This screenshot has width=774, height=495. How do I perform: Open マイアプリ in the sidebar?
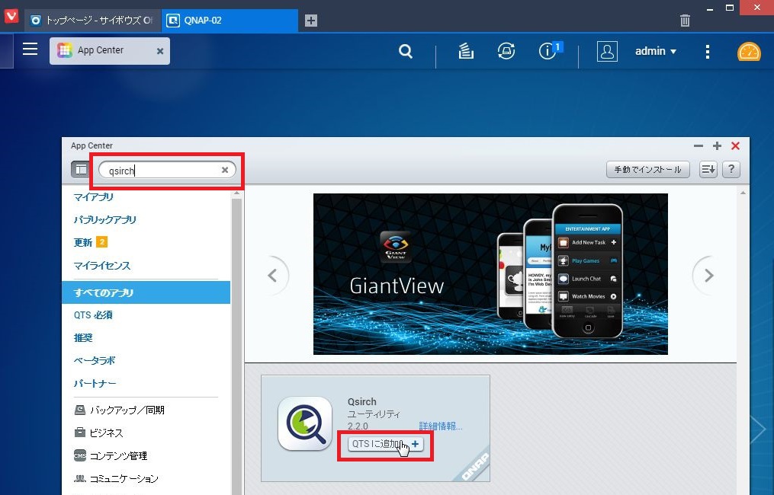click(93, 196)
